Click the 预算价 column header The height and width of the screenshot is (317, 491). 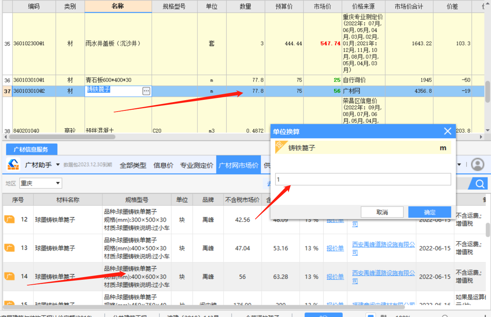pos(284,6)
